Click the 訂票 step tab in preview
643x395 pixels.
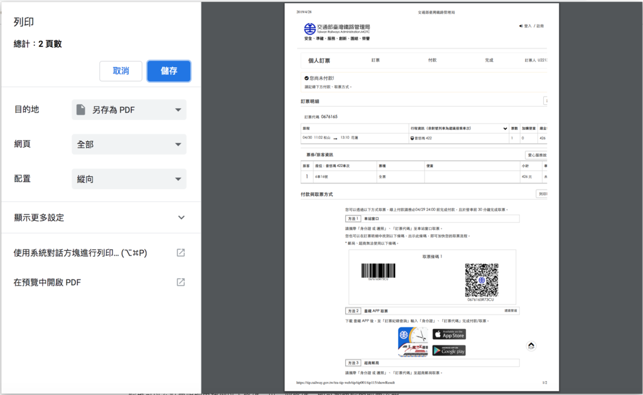click(x=376, y=60)
